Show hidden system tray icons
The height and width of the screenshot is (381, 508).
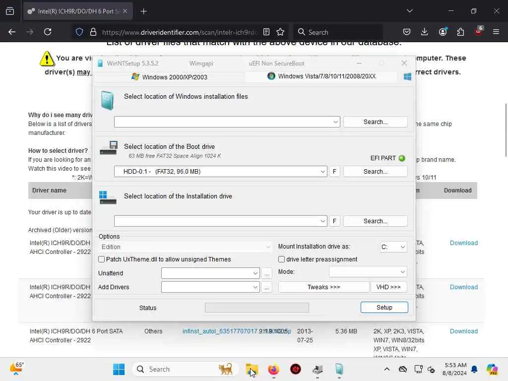pyautogui.click(x=387, y=369)
